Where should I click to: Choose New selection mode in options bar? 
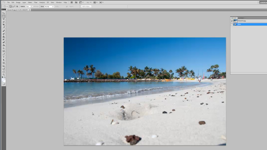(10, 6)
